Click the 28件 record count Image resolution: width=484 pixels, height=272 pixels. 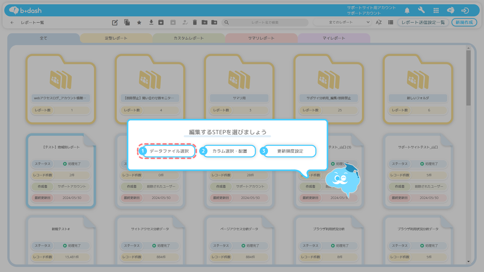tap(250, 175)
